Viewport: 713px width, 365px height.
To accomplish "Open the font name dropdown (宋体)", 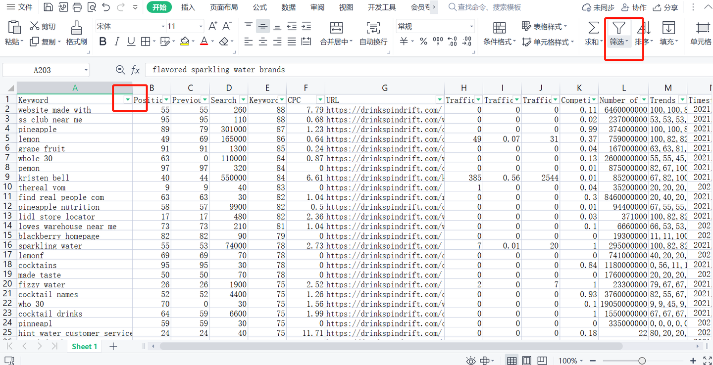I will pos(163,26).
